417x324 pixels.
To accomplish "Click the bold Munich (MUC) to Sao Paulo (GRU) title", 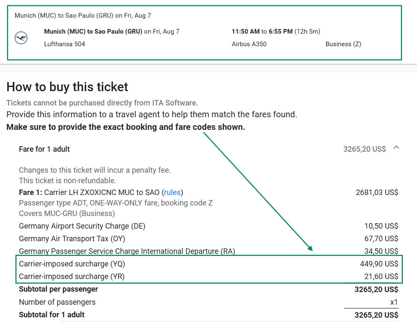I will 93,32.
